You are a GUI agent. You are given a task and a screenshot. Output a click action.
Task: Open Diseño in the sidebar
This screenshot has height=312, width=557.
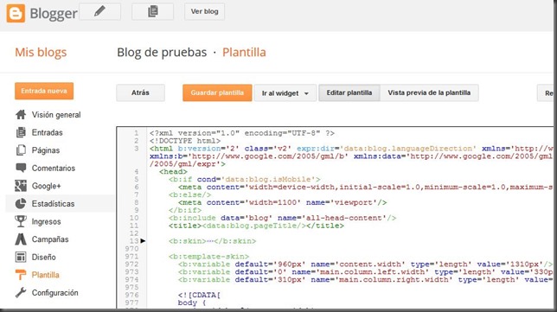(x=44, y=257)
